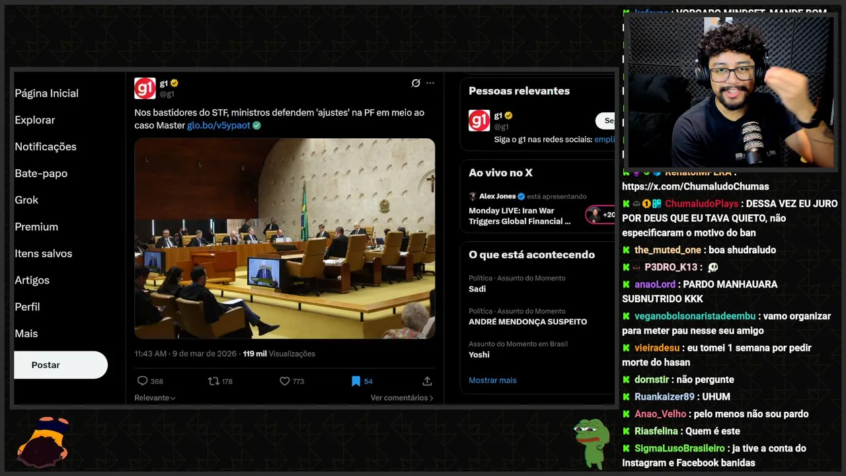846x476 pixels.
Task: Click the share upload icon on tweet
Action: tap(427, 381)
